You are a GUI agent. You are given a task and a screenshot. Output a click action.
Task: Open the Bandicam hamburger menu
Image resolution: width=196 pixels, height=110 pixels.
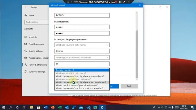(68, 2)
